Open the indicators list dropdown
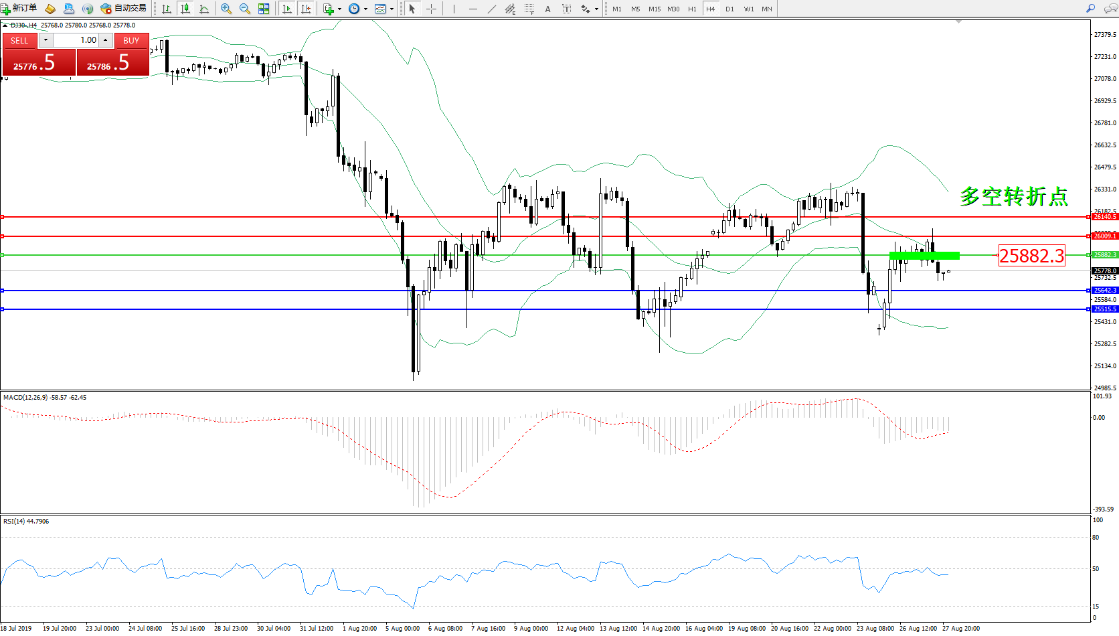1119x636 pixels. pos(332,9)
